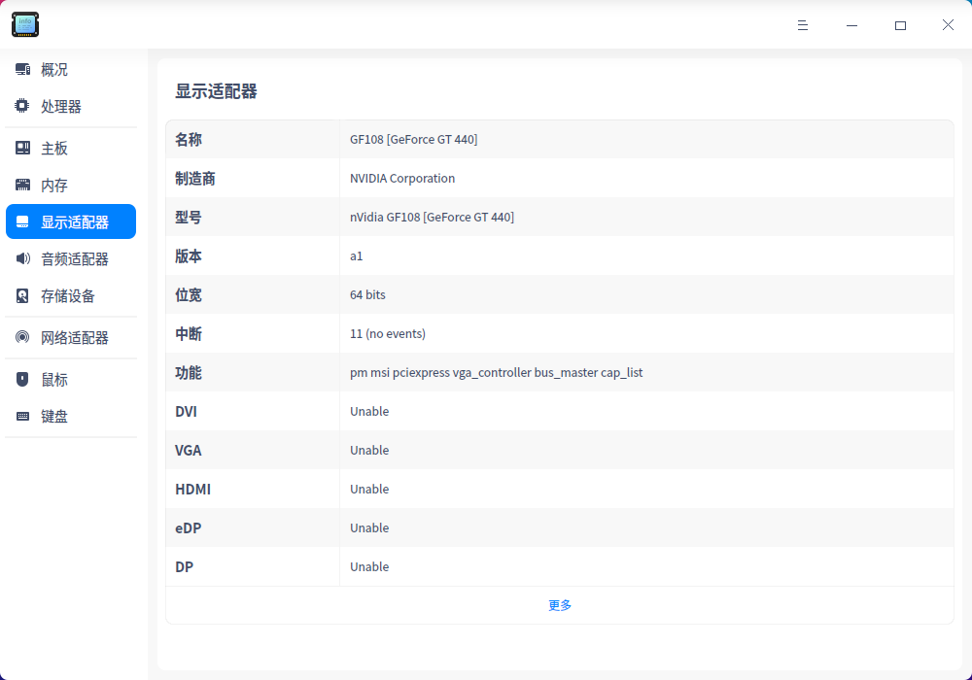Click the 主板 motherboard icon
This screenshot has width=972, height=680.
pyautogui.click(x=21, y=148)
